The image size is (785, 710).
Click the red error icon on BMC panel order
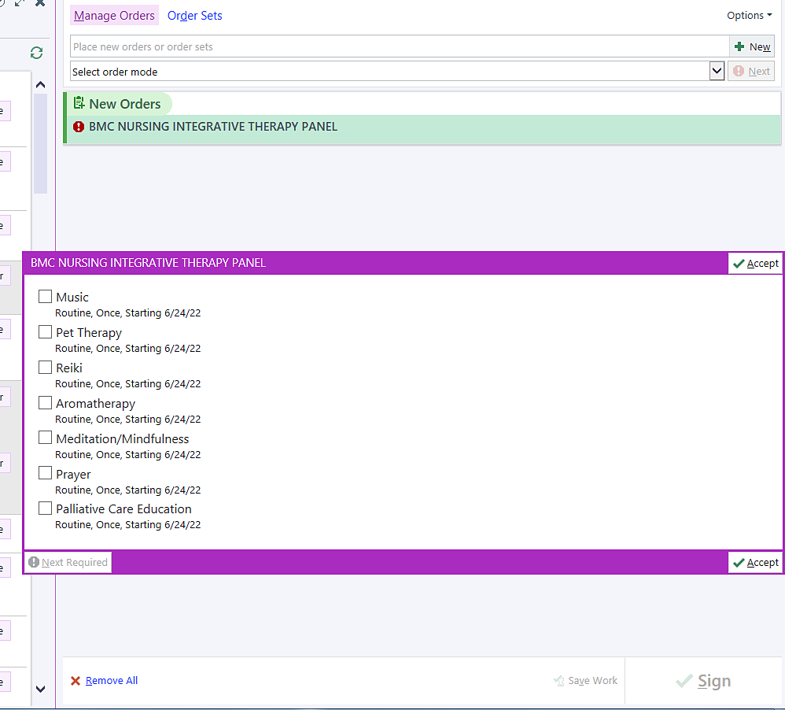tap(78, 127)
